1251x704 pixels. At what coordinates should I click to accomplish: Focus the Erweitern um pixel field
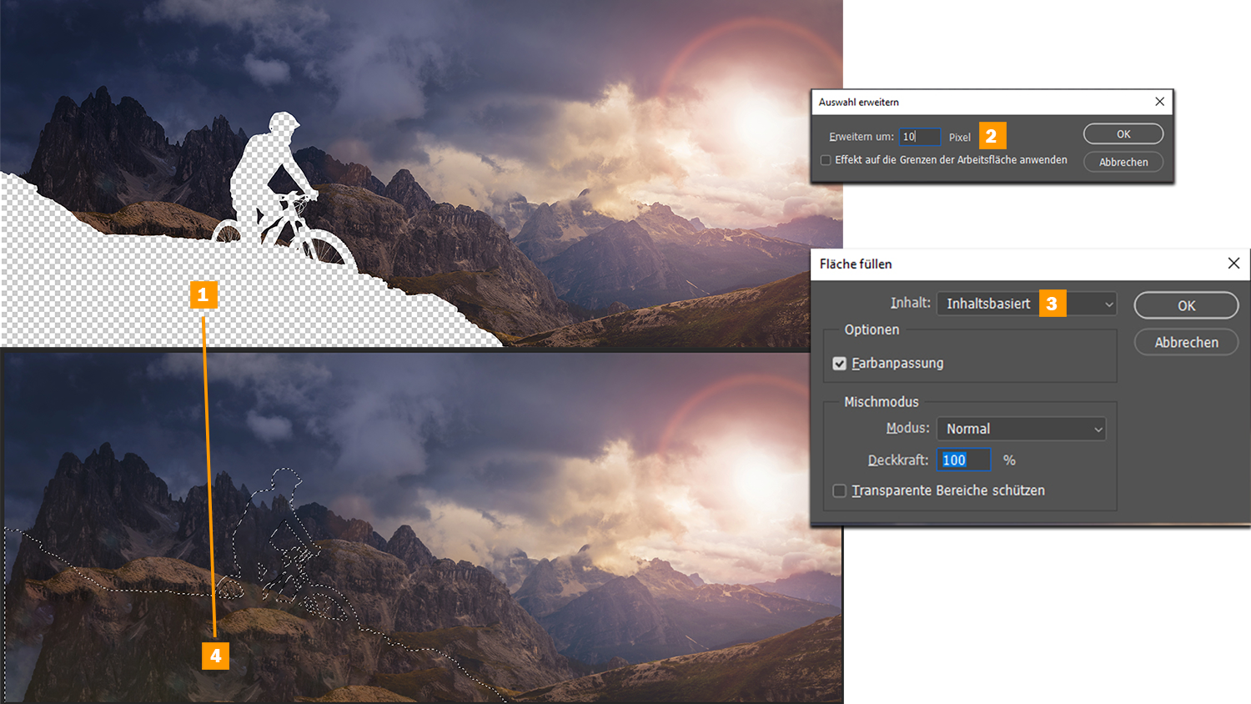tap(920, 137)
